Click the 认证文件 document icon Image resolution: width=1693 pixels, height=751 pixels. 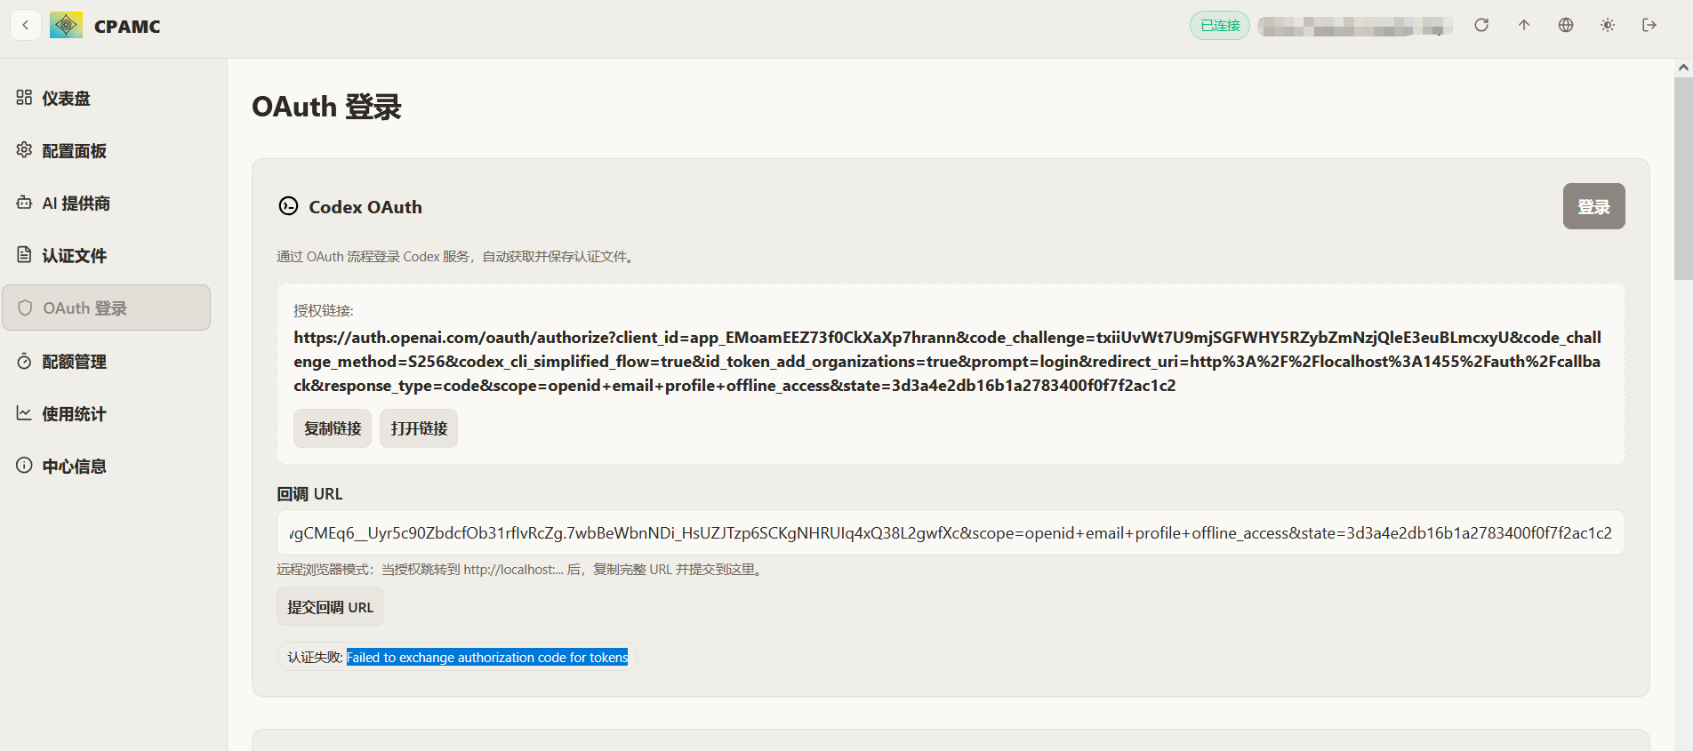pos(24,254)
